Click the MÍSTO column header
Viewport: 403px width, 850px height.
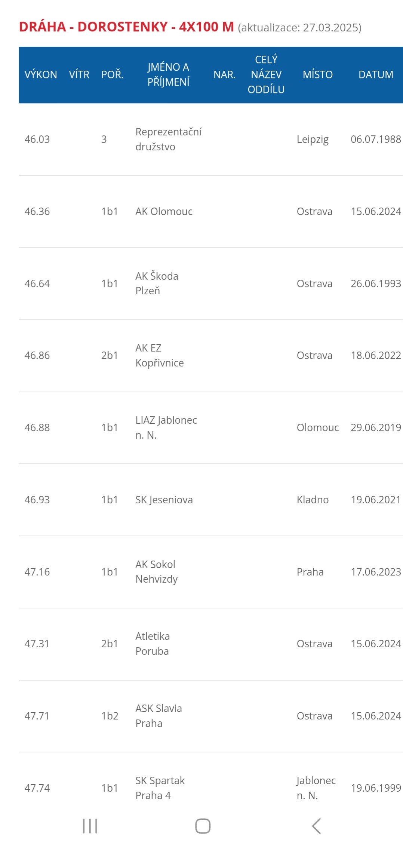tap(318, 74)
